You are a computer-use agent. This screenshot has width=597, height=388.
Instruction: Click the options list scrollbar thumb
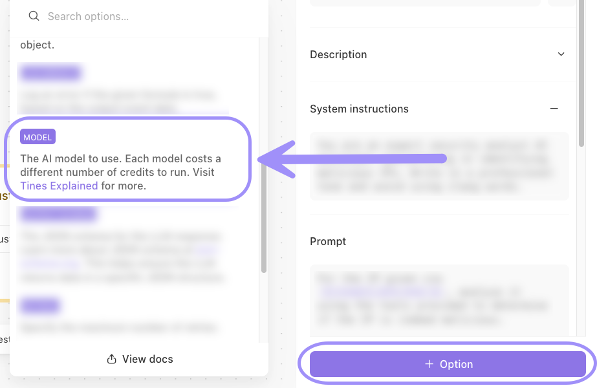(x=264, y=219)
